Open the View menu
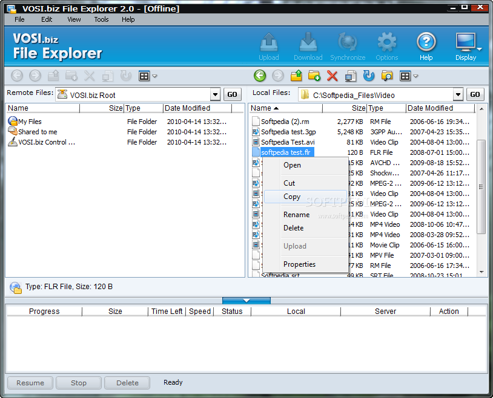The image size is (493, 398). pos(74,19)
